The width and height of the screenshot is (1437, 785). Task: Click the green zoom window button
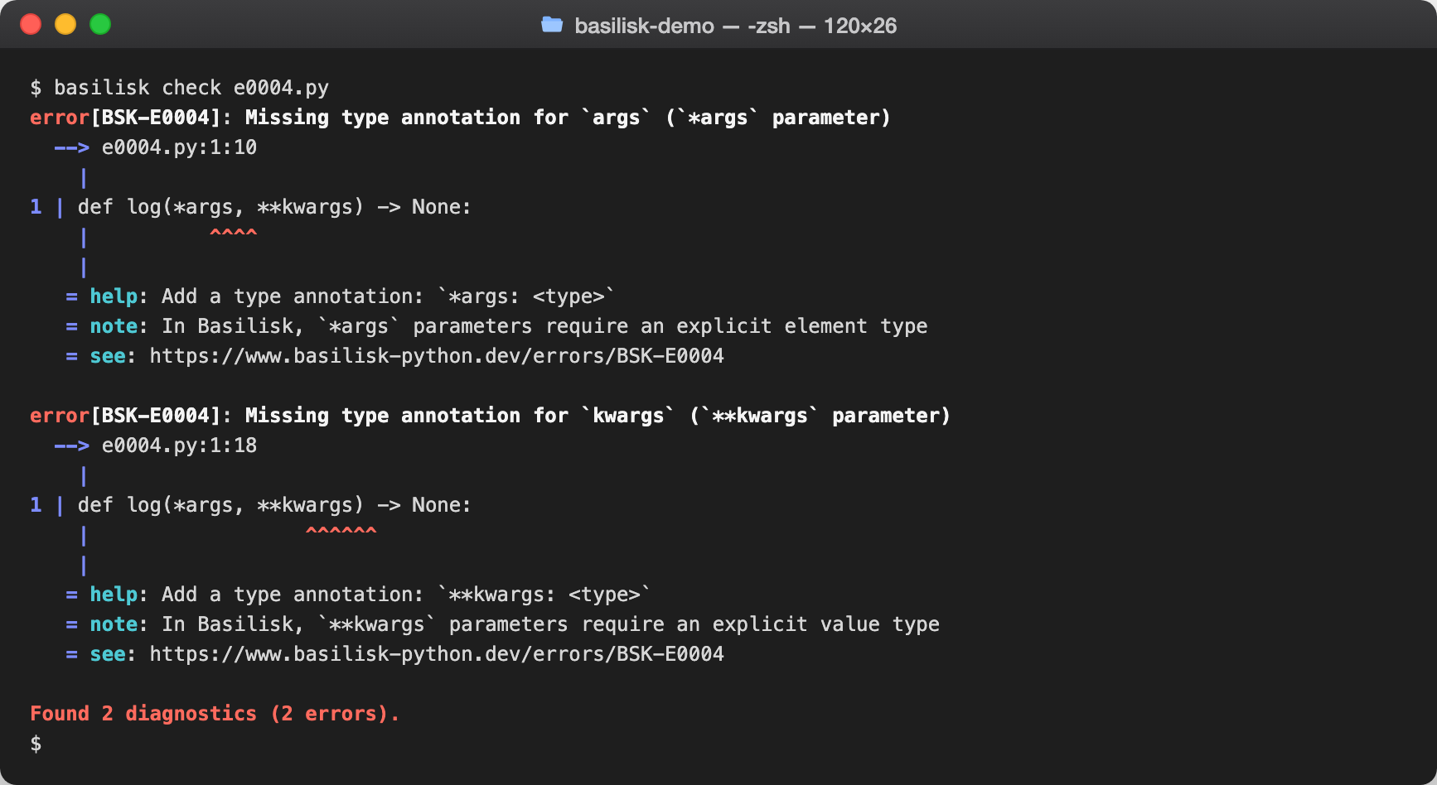pyautogui.click(x=100, y=25)
